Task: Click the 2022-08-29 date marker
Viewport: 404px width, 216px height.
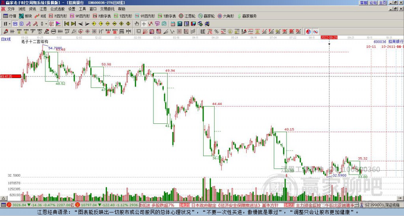Action: point(329,37)
